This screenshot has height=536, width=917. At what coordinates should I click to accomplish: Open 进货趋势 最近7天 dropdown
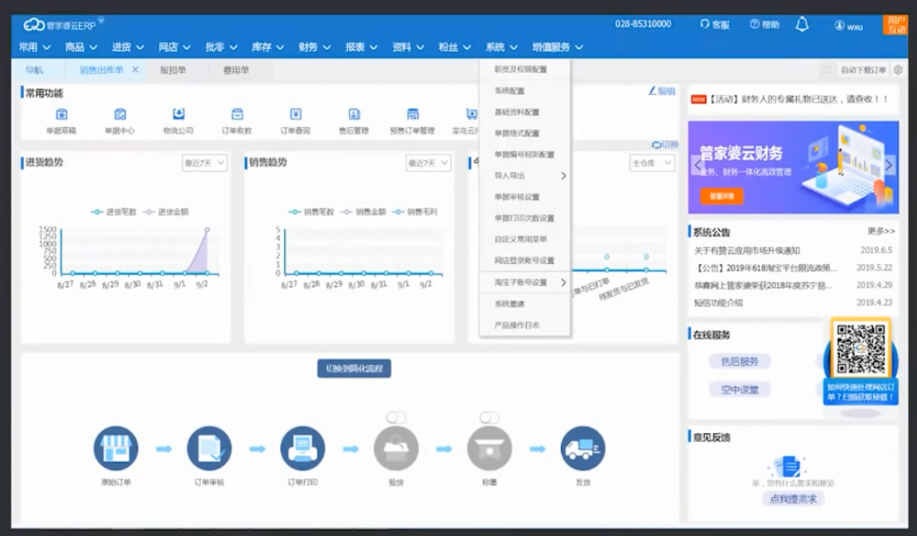tap(204, 162)
